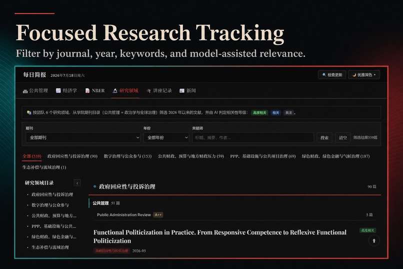Filter by PPP、基础设施与公共项目治理 (69)
The image size is (403, 269).
263,156
